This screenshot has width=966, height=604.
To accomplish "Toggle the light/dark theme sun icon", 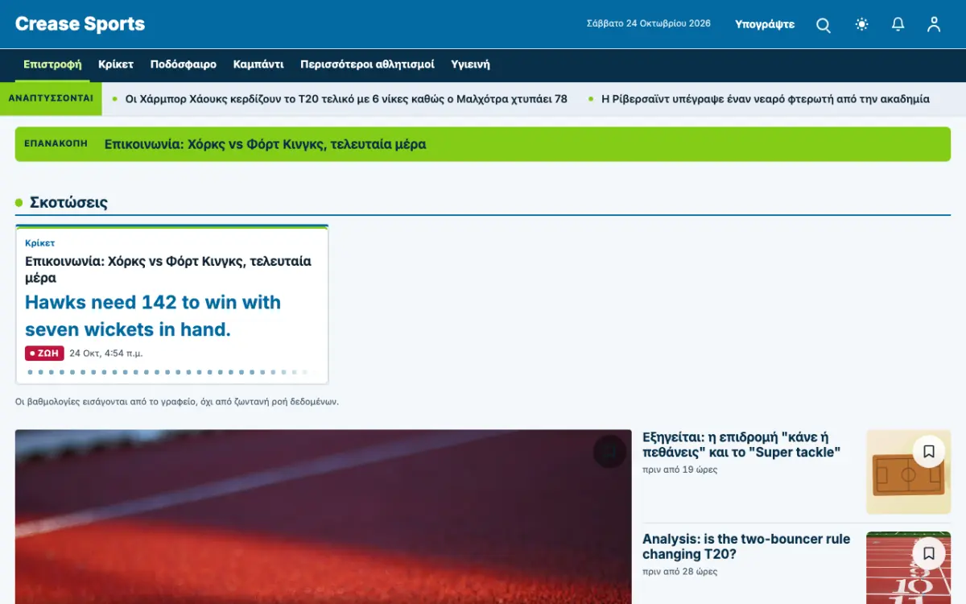I will [x=861, y=24].
